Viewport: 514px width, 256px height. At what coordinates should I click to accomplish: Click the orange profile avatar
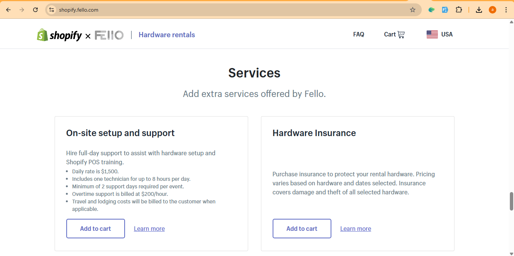point(493,10)
